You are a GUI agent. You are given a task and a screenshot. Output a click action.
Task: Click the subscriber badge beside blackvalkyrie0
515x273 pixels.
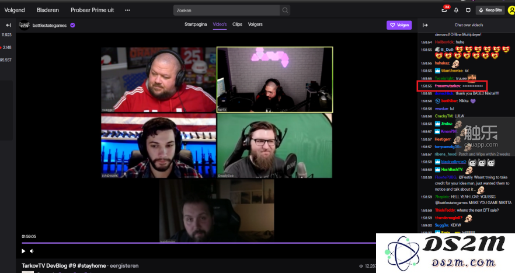(437, 162)
